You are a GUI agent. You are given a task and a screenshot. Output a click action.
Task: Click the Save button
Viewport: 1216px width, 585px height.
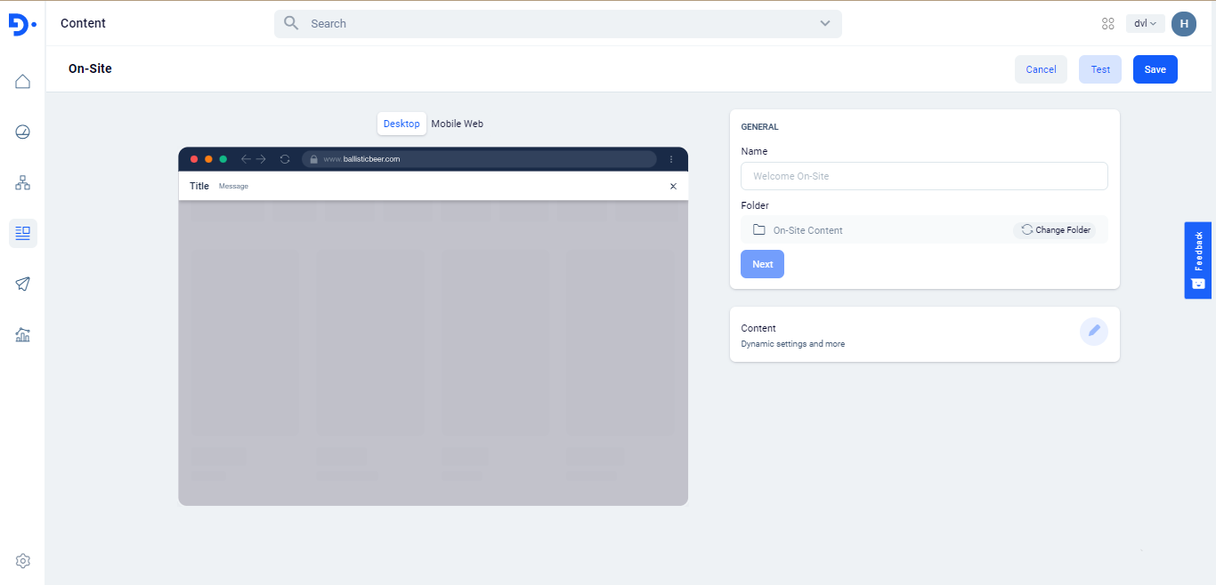(x=1155, y=69)
